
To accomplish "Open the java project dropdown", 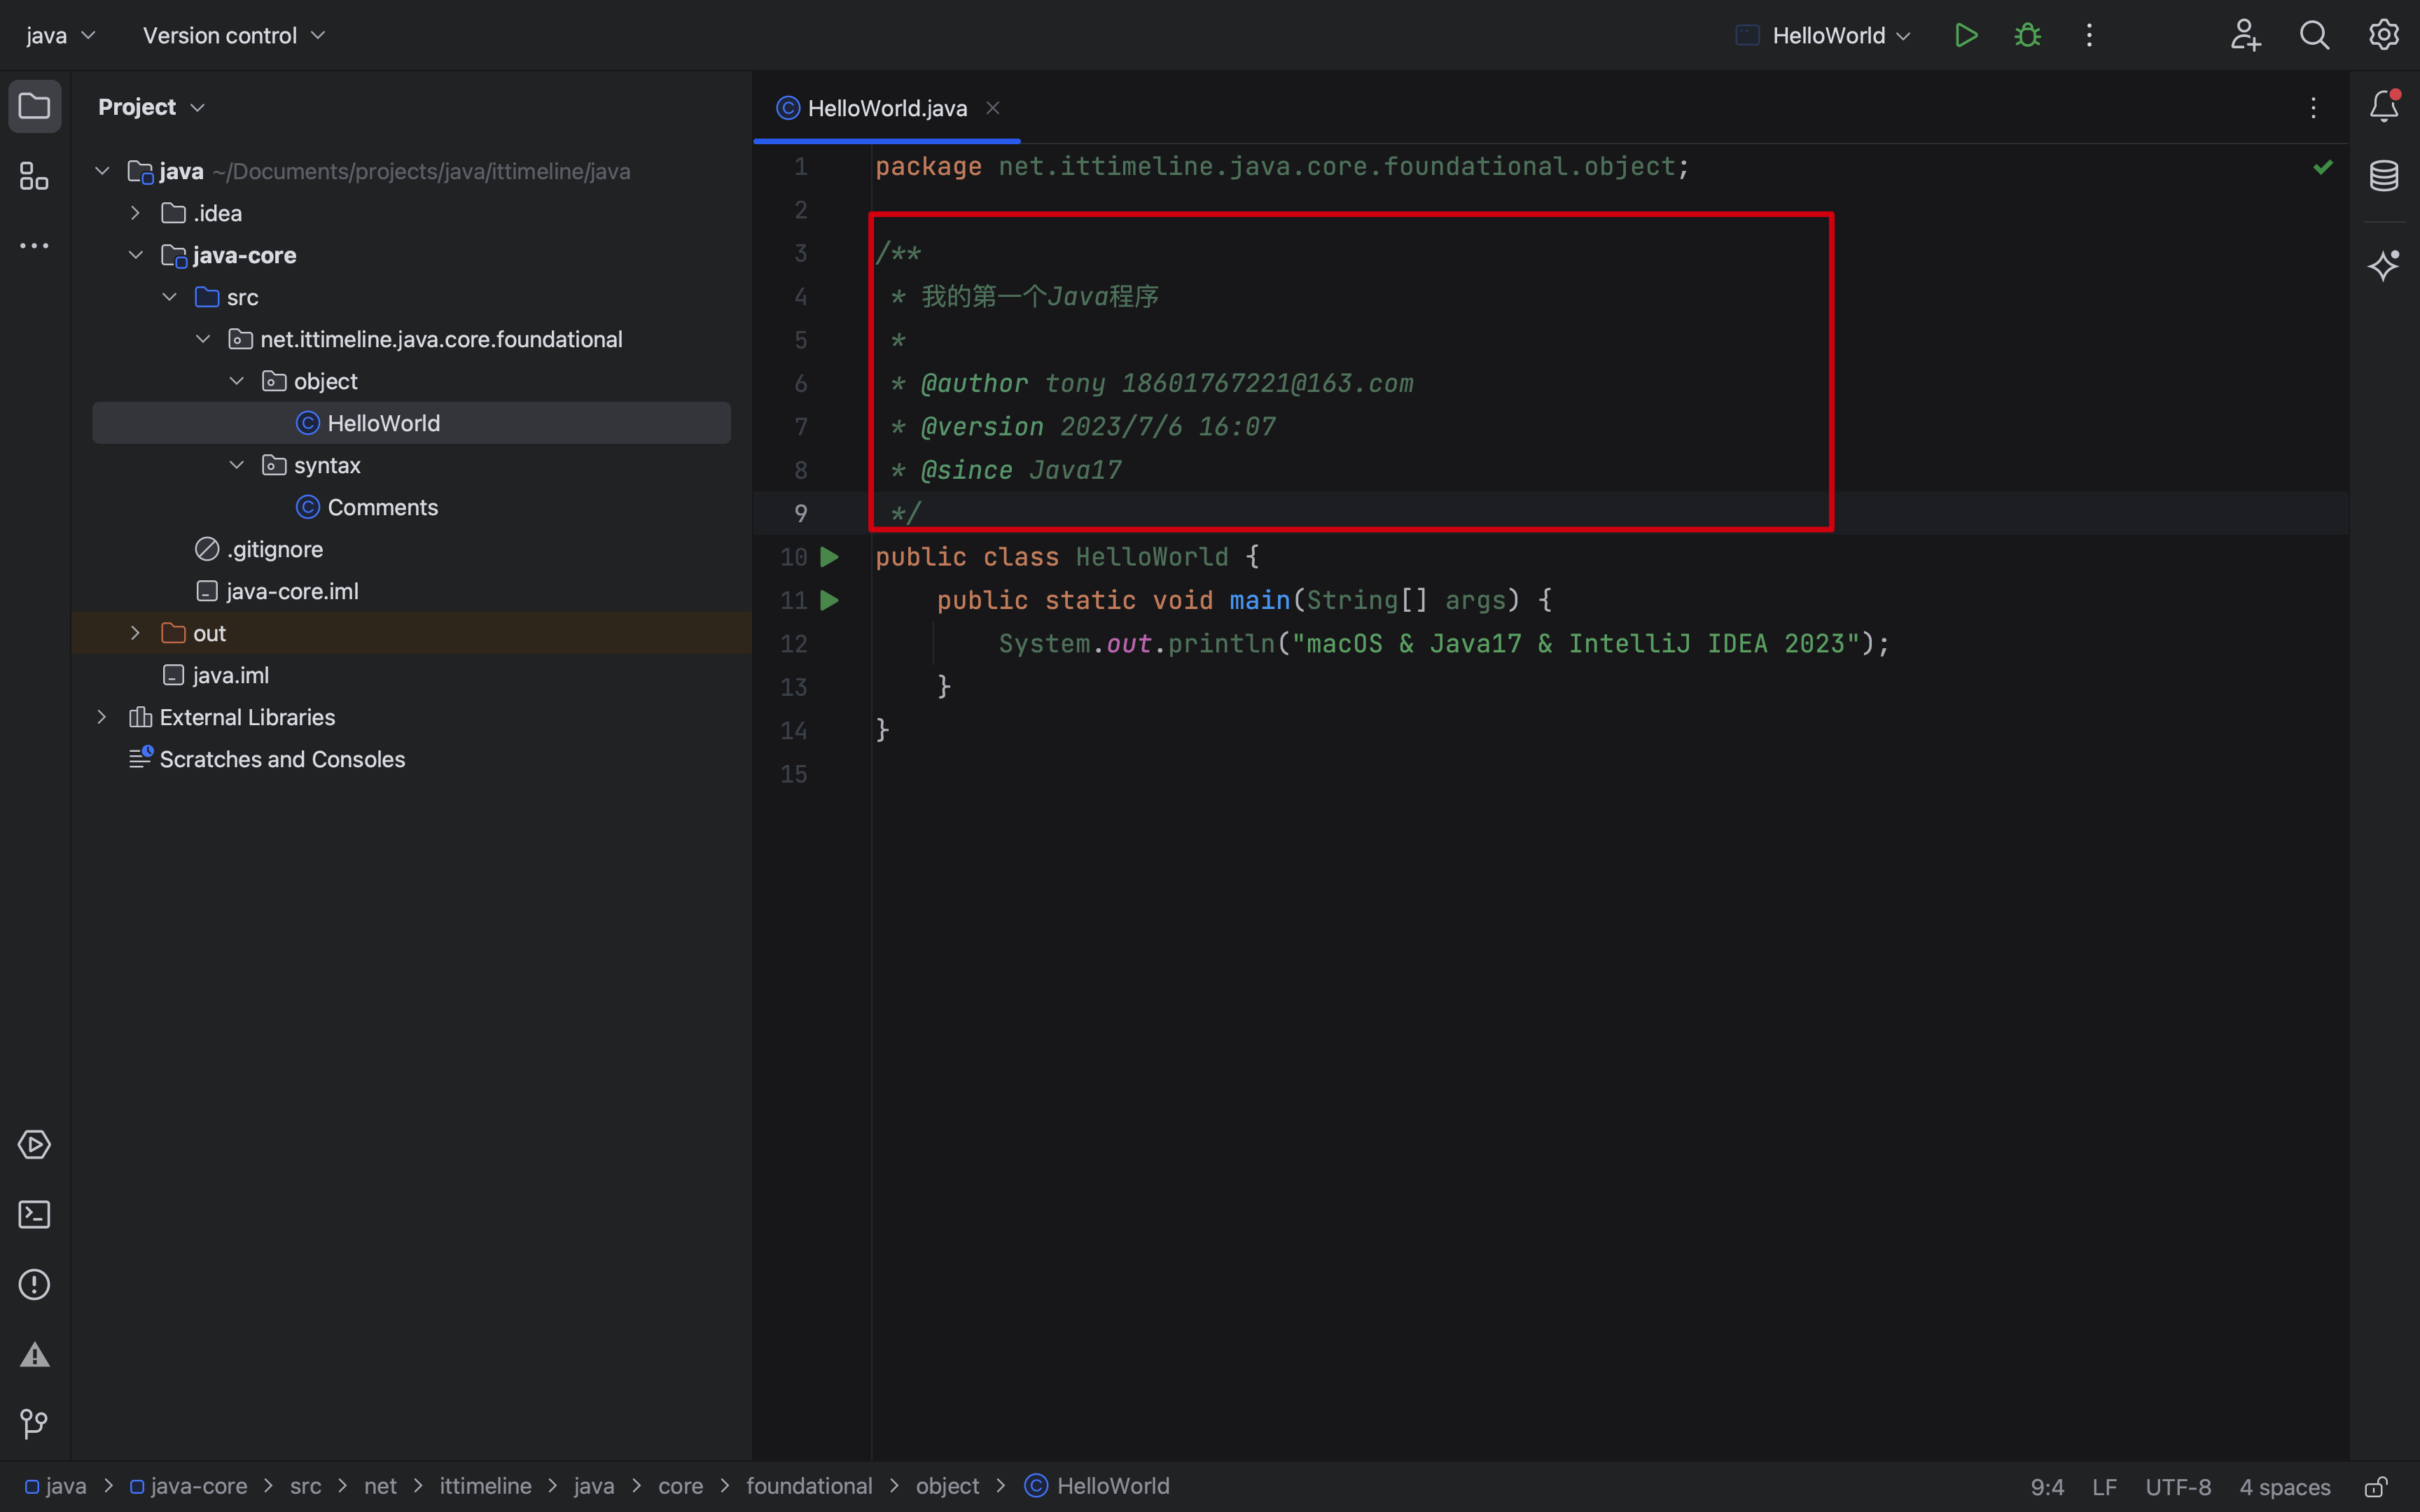I will point(60,35).
